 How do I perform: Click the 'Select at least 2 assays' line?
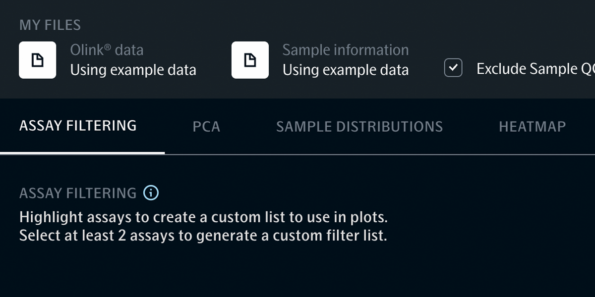coord(203,236)
